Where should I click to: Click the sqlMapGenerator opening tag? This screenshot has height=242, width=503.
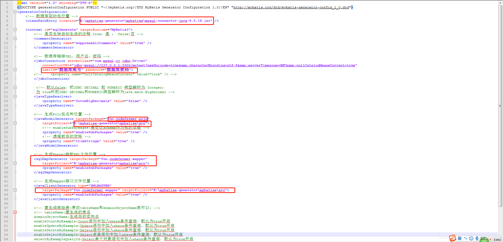(51, 159)
